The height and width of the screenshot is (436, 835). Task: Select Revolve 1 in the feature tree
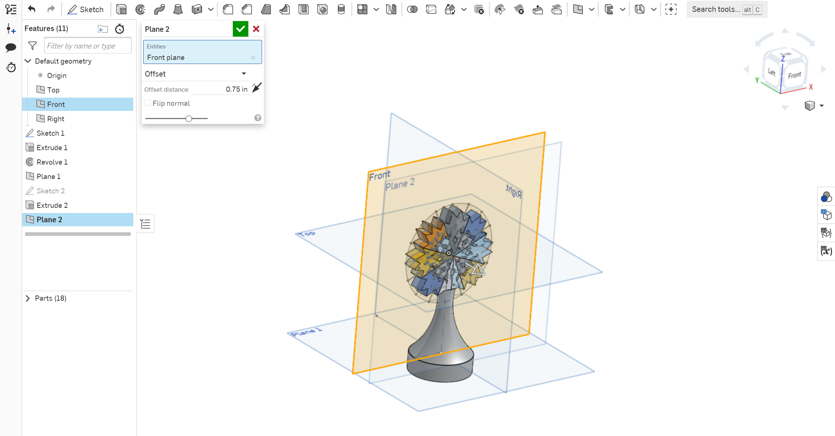click(x=52, y=162)
